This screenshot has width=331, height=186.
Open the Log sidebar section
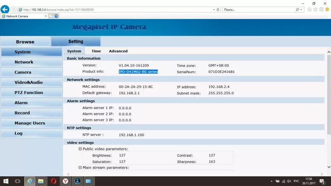click(x=31, y=133)
